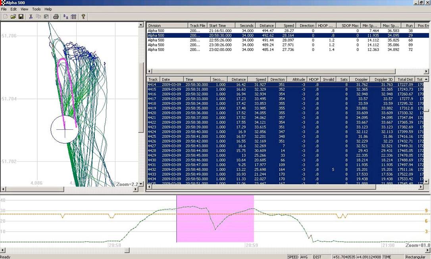Screen dimensions: 431x259
Task: Click the table grid toolbar icon
Action: pos(73,17)
